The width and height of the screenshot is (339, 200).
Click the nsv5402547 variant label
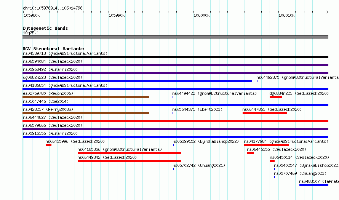pyautogui.click(x=306, y=165)
